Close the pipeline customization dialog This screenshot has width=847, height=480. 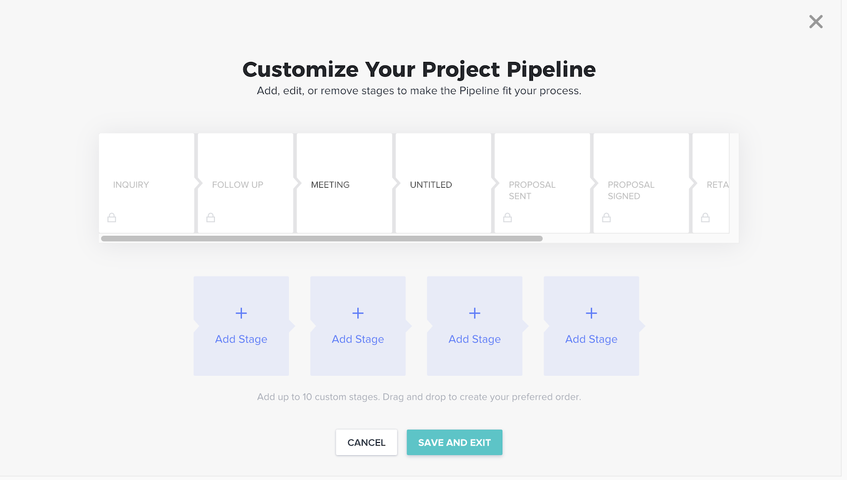(816, 22)
